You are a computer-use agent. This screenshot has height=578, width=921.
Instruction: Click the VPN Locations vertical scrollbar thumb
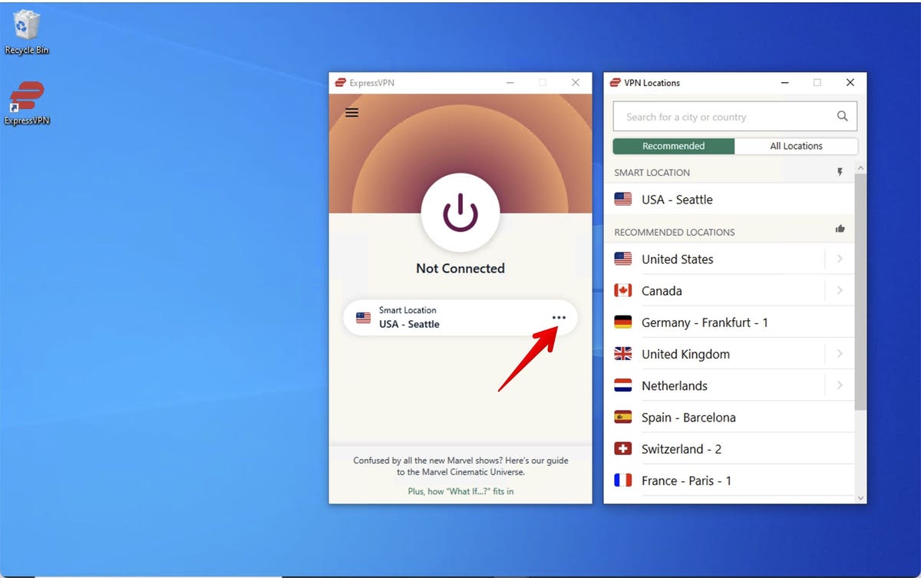pos(860,292)
